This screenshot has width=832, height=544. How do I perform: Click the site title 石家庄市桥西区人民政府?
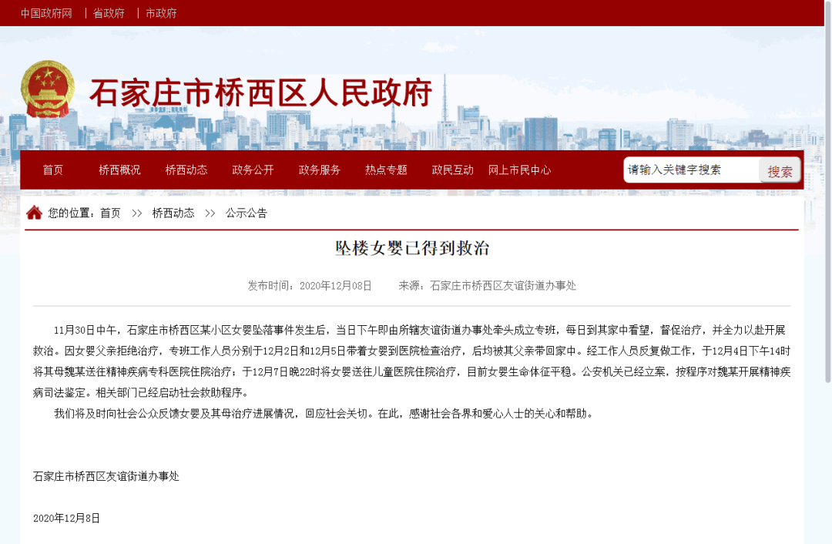pos(260,93)
